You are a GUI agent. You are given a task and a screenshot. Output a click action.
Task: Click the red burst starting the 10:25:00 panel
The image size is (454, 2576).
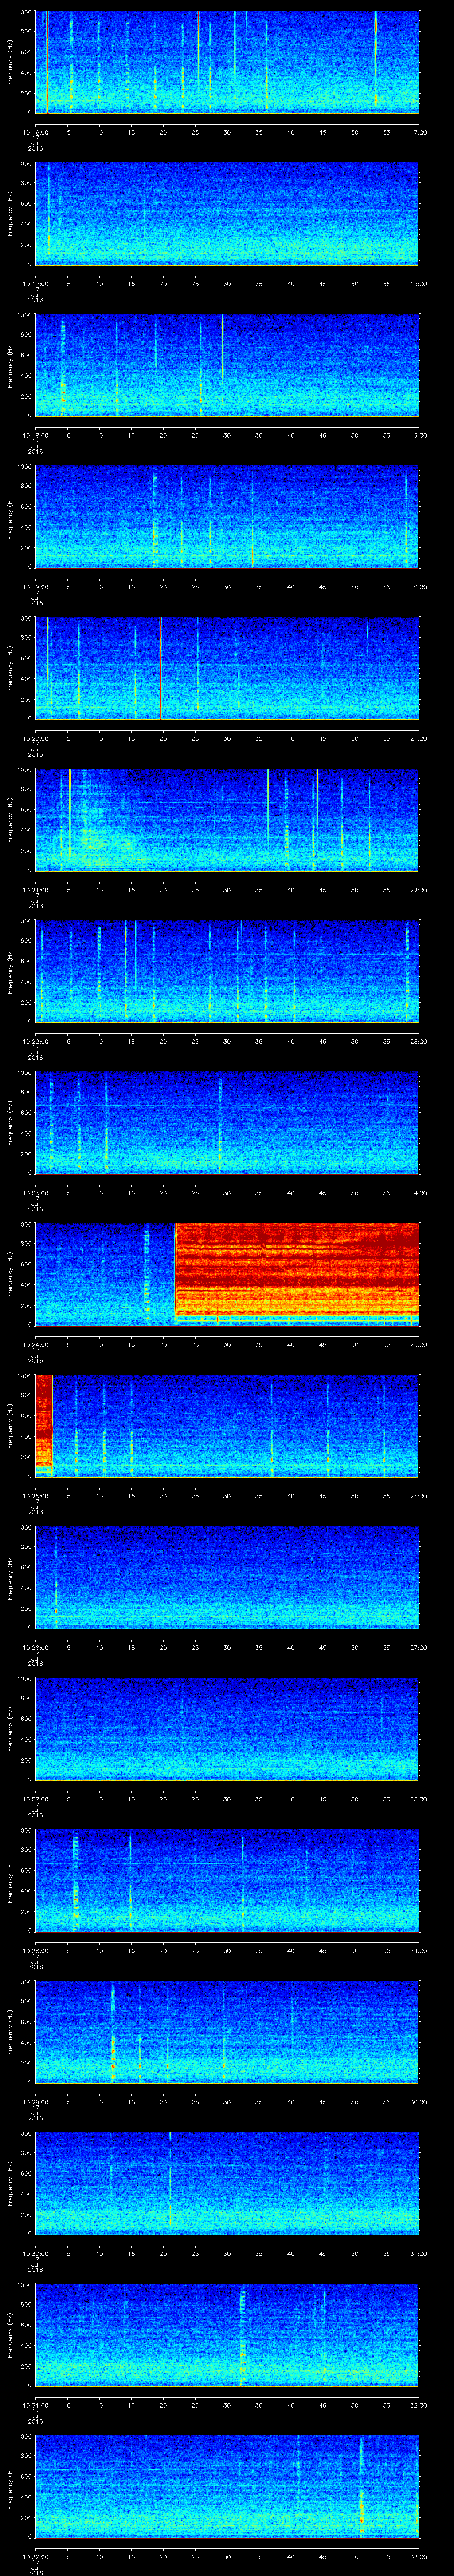(x=44, y=1425)
